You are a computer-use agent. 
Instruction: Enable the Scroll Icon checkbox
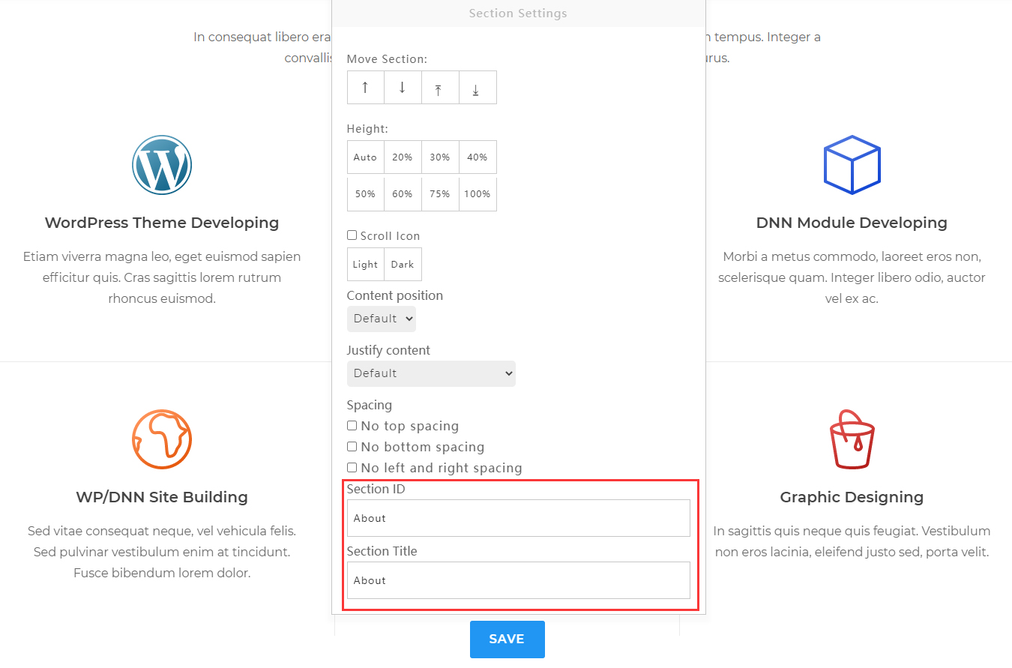[x=352, y=235]
